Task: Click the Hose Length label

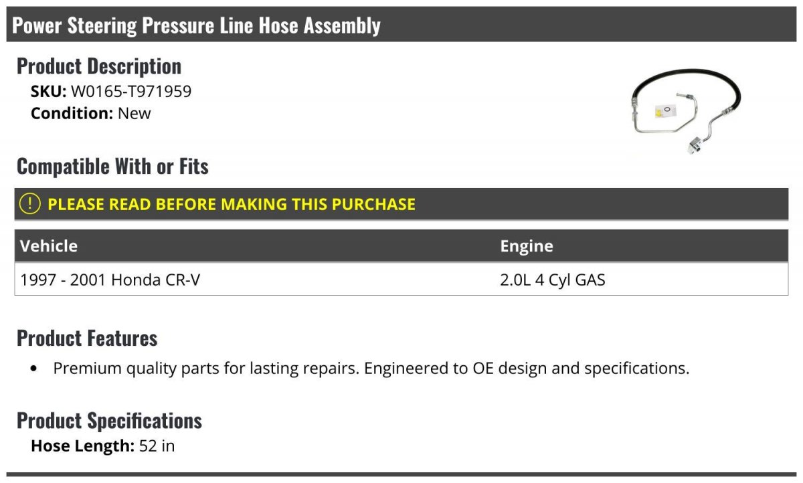Action: point(83,446)
